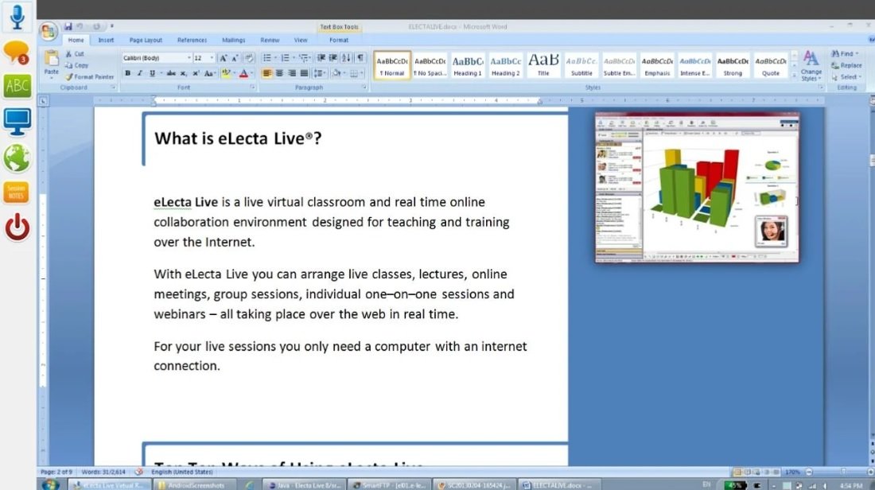Toggle Show/Hide paragraph marks

[360, 58]
